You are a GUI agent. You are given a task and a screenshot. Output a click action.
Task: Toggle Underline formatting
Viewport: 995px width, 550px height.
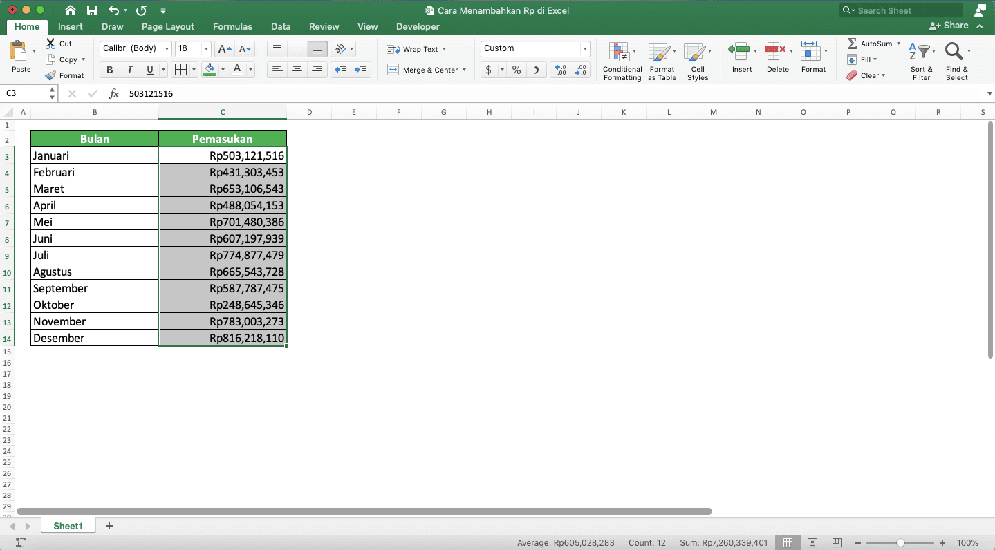tap(149, 70)
